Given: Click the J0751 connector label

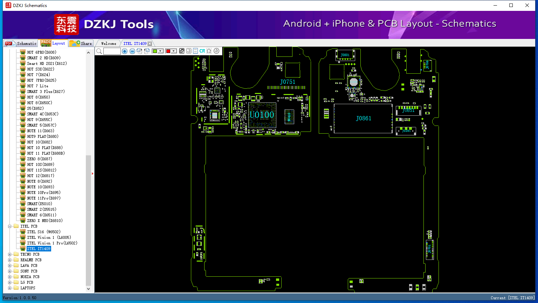Looking at the screenshot, I should [x=288, y=82].
